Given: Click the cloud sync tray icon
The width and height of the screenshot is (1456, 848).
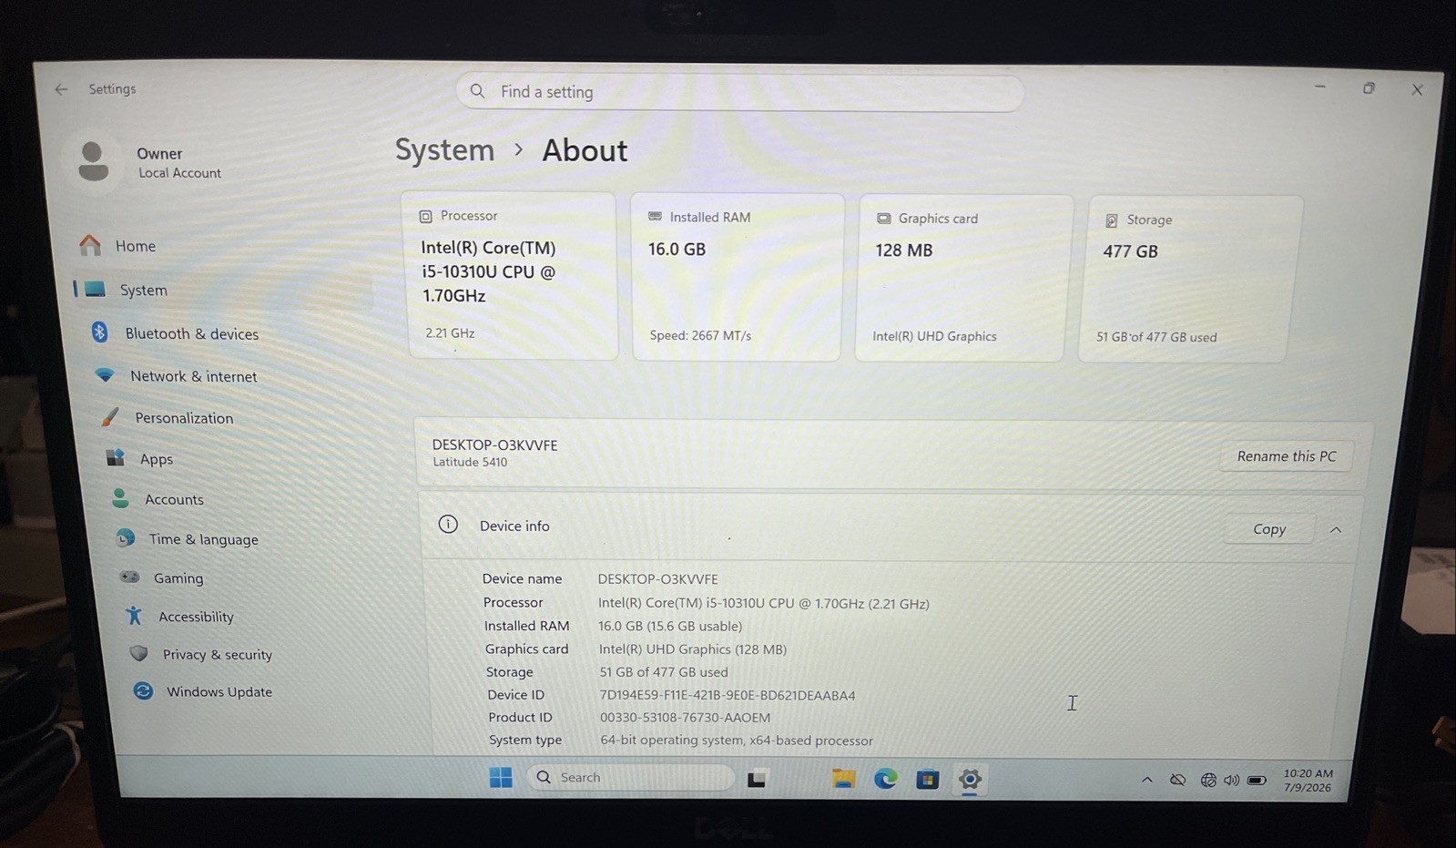Looking at the screenshot, I should coord(1177,780).
